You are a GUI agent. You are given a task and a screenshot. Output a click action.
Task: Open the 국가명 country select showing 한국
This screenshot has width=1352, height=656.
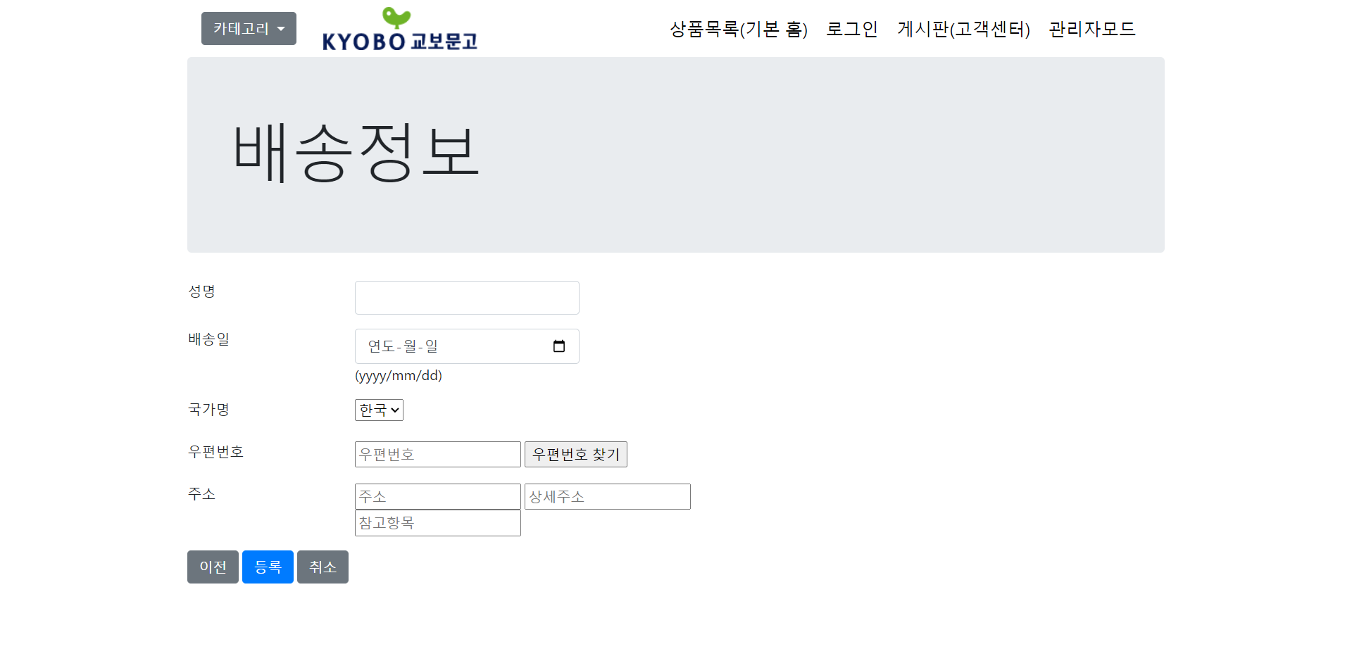378,410
